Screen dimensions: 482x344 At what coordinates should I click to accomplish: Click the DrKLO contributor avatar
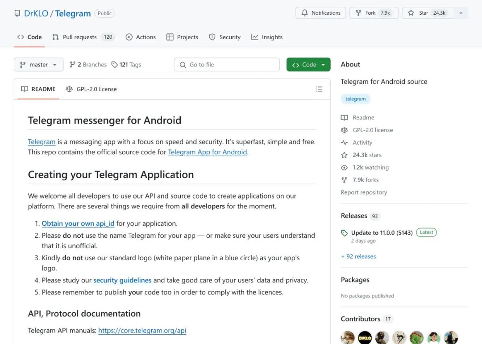pos(365,338)
